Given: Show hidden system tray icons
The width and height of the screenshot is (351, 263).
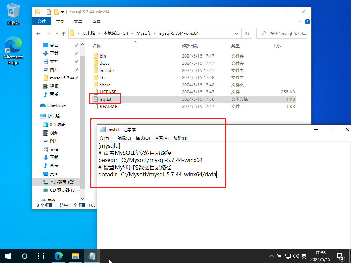Looking at the screenshot, I should [x=271, y=256].
